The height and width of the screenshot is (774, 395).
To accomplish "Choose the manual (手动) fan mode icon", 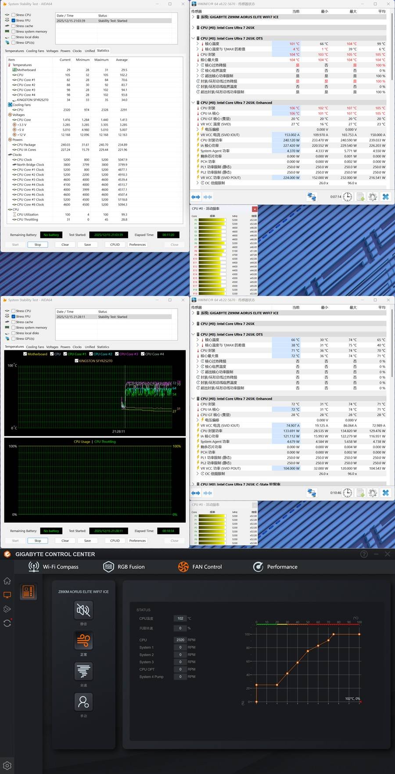I will click(x=83, y=702).
